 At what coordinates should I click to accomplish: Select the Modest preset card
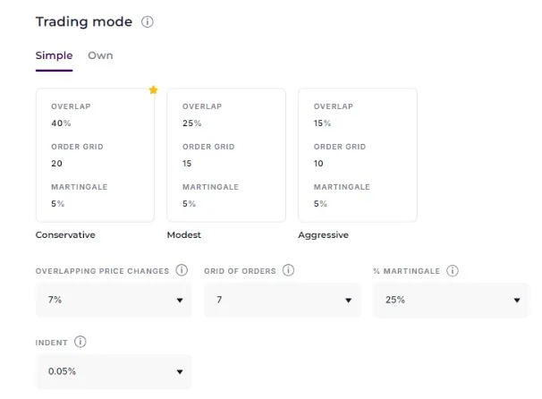pyautogui.click(x=226, y=154)
